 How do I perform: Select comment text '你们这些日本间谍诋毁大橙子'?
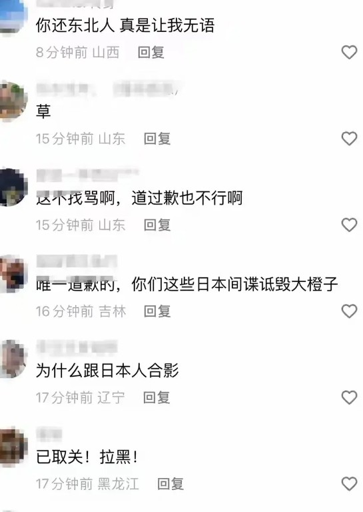click(234, 284)
